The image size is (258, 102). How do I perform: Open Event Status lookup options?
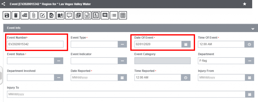[58, 61]
